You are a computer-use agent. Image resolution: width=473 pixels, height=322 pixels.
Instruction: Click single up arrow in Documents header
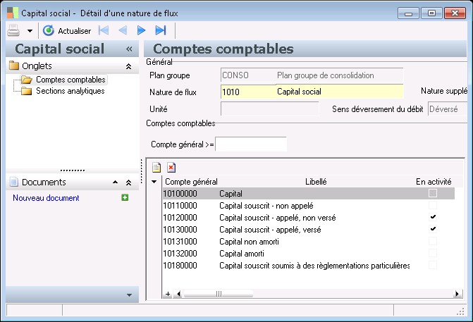pyautogui.click(x=115, y=182)
